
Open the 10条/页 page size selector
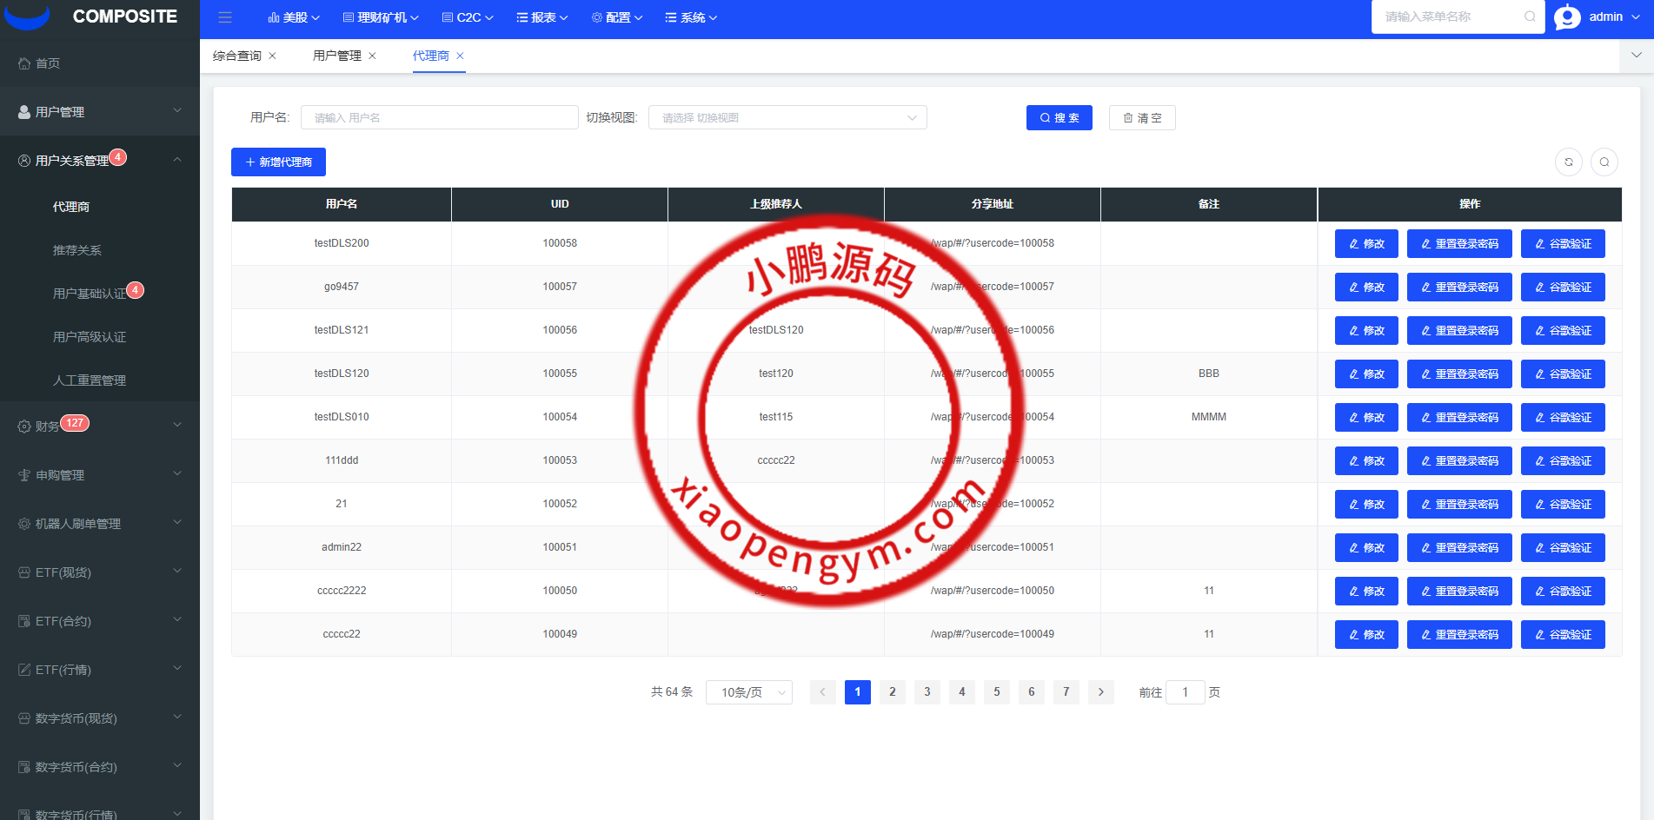tap(748, 692)
